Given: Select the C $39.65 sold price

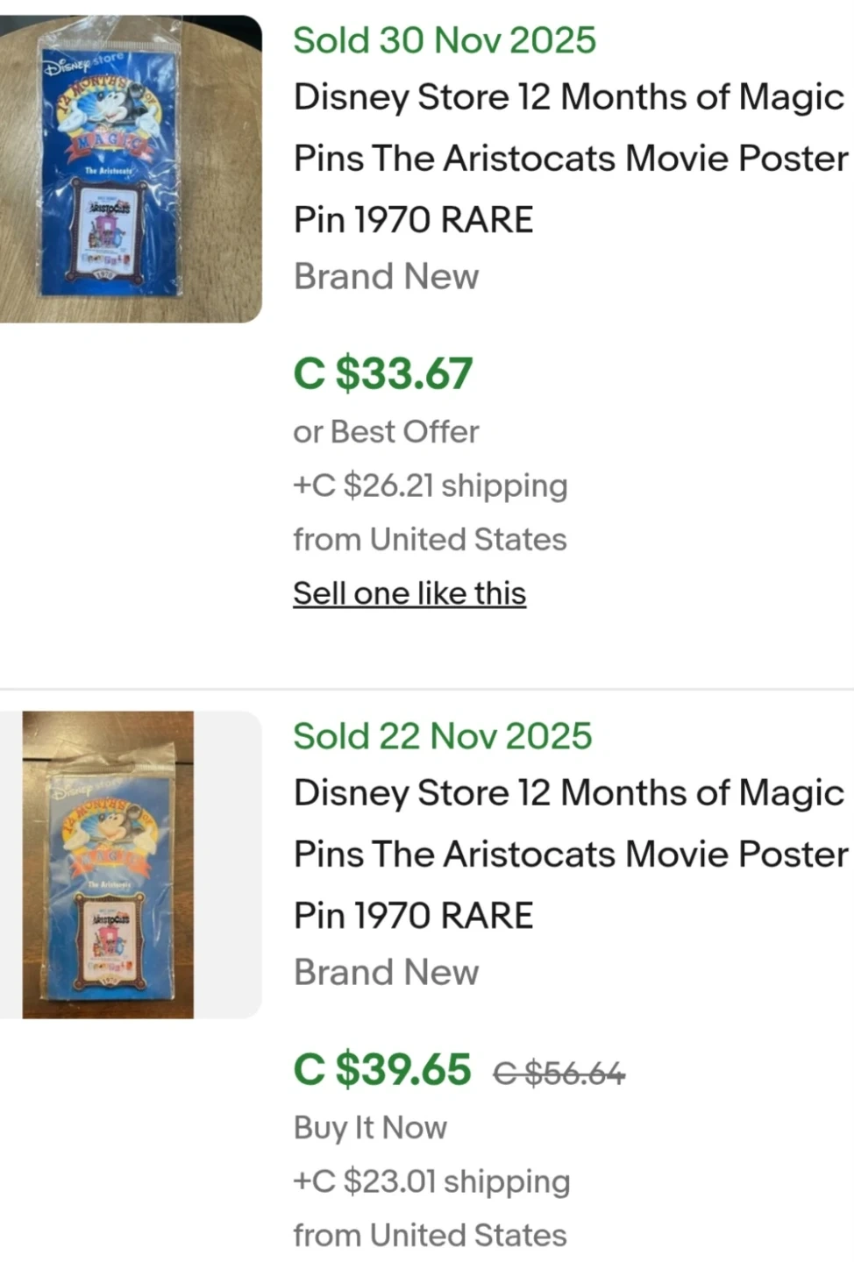Looking at the screenshot, I should pos(382,1069).
